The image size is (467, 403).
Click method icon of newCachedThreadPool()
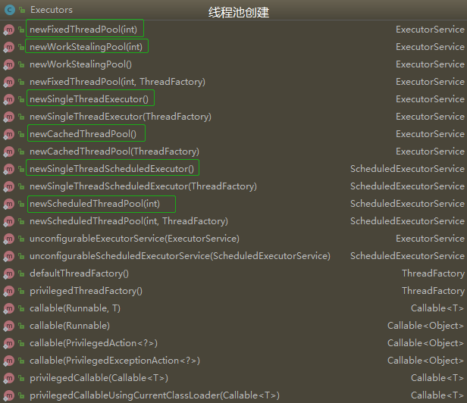coord(8,134)
